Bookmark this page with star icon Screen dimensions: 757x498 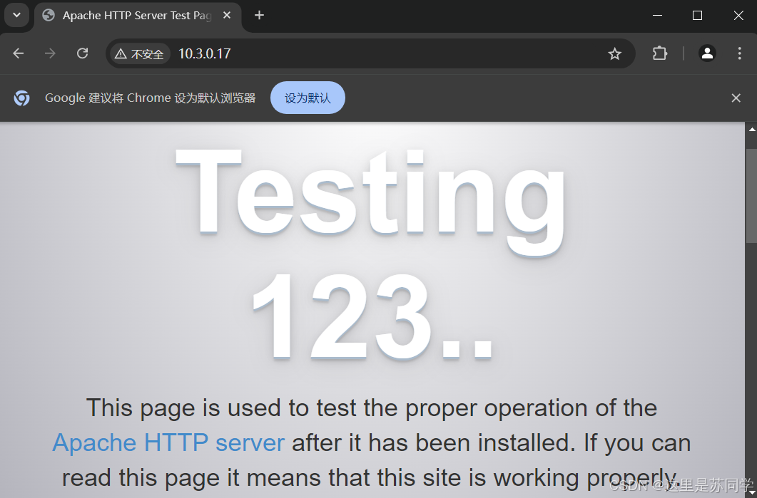click(614, 53)
